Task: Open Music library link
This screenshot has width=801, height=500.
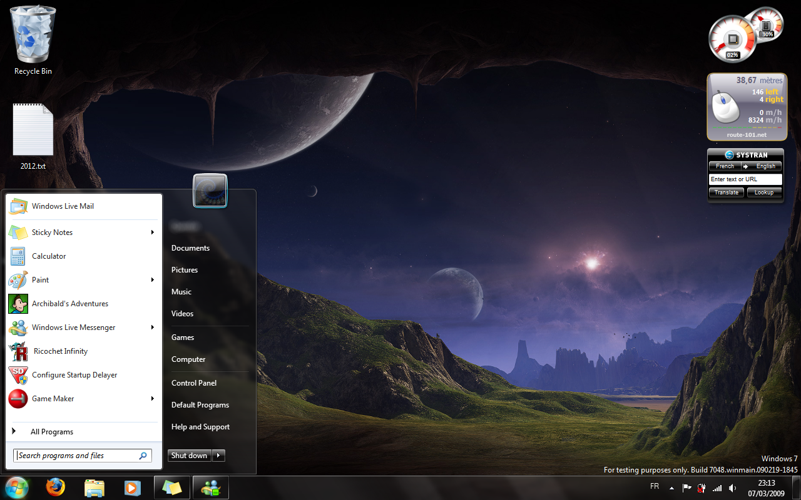Action: coord(181,292)
